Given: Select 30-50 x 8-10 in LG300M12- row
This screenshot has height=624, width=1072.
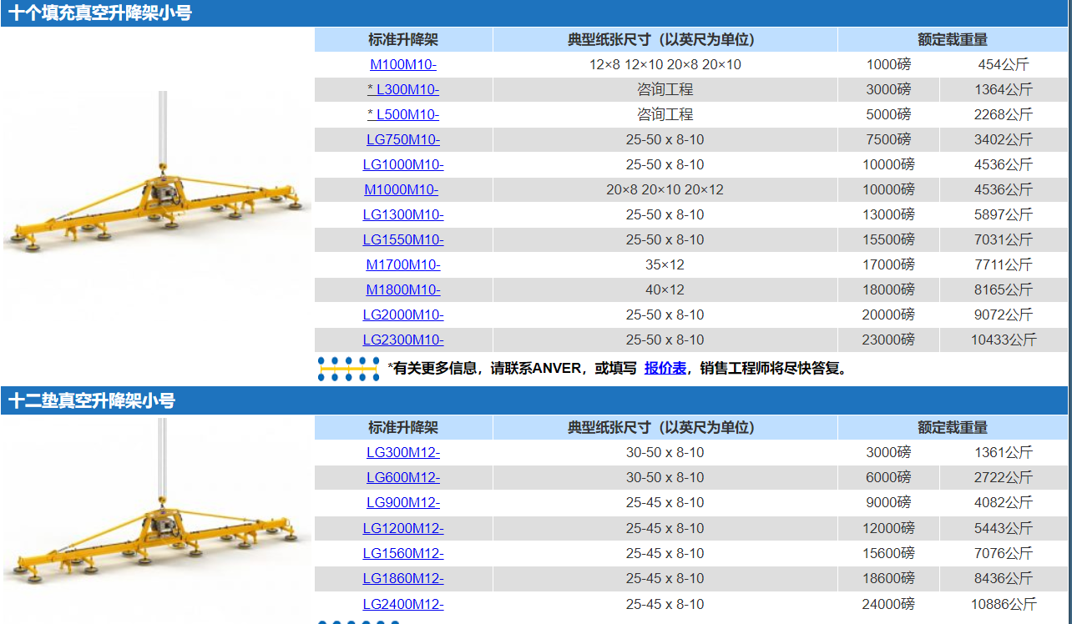Looking at the screenshot, I should coord(665,452).
